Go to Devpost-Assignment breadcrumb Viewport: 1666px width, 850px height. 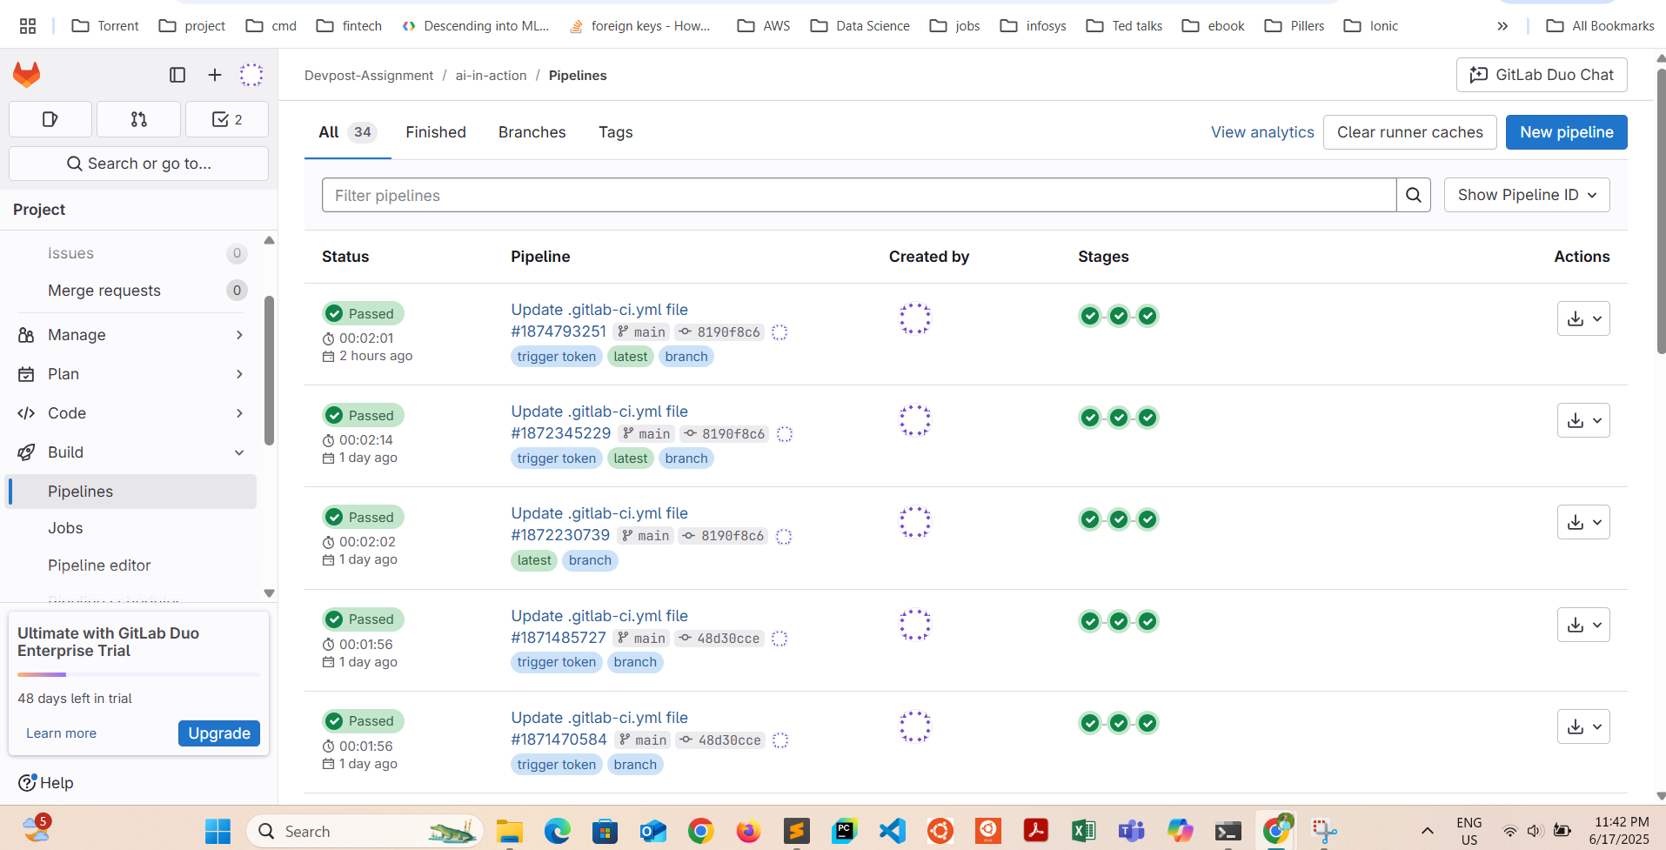369,76
